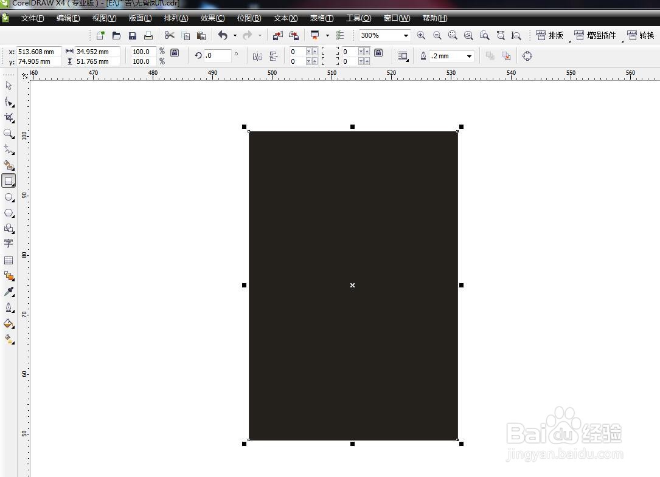
Task: Open the 文本 menu
Action: 285,18
